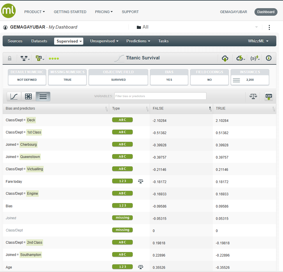
Task: Click the cloud download model icon
Action: [225, 58]
